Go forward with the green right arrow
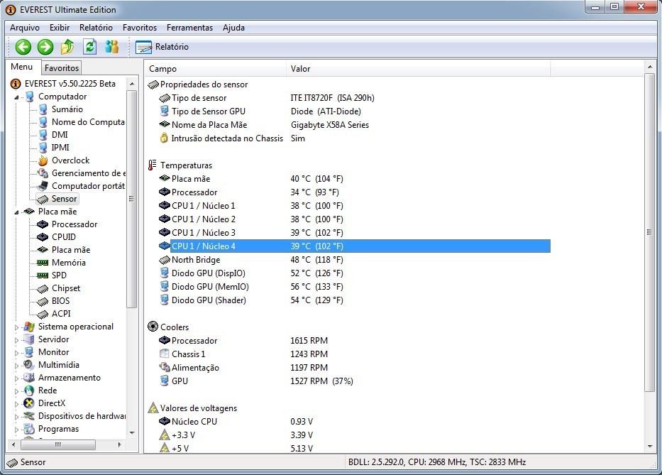This screenshot has width=662, height=475. (x=45, y=47)
